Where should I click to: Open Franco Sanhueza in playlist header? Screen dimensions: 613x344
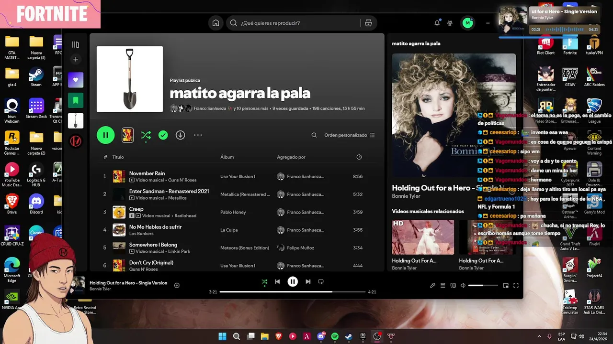(x=210, y=108)
